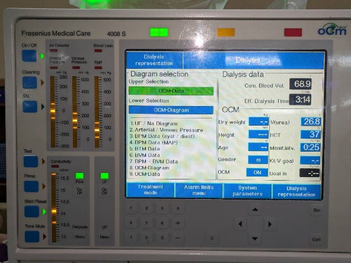Select the System parameters button
Screen dimensions: 351x263
[247, 191]
